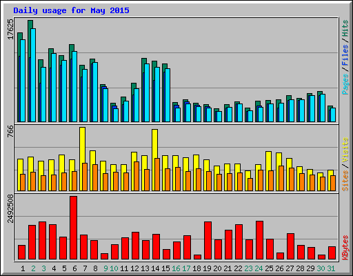Click day label 17 on the x-axis

tap(186, 268)
